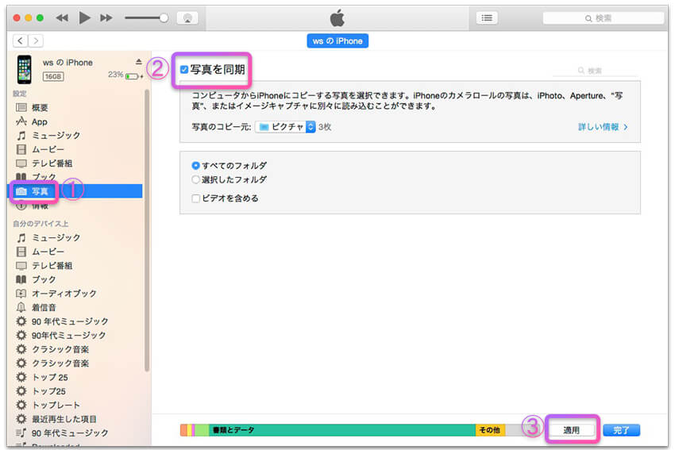Click the 適用 button

click(572, 430)
